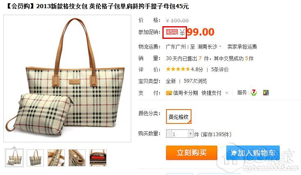Select the 英伦格纹 color option
This screenshot has width=301, height=175.
[179, 117]
